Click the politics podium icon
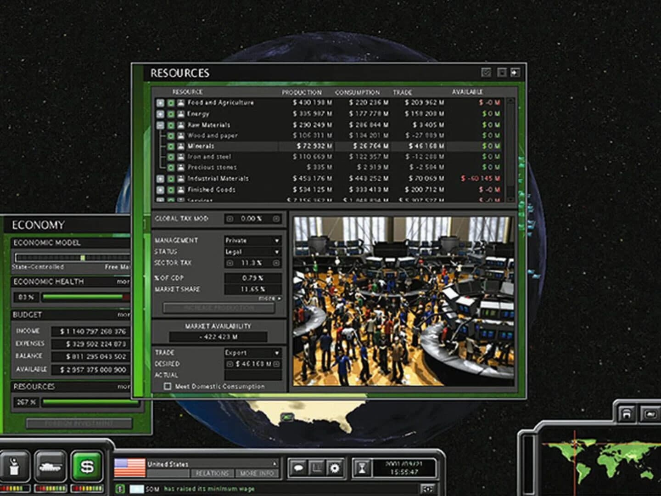 [x=15, y=465]
